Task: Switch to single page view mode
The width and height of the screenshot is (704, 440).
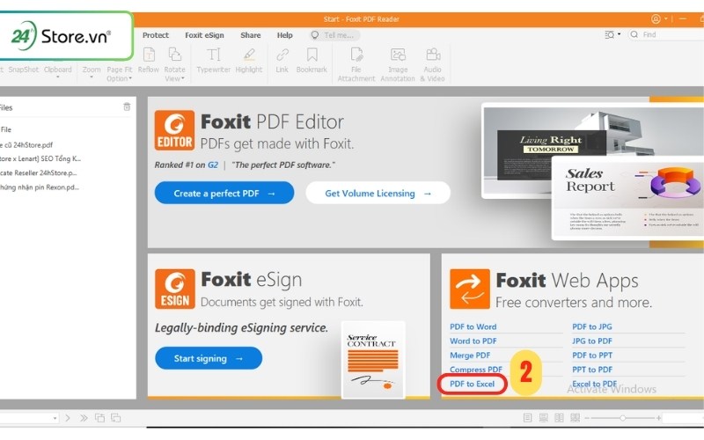Action: coord(527,418)
